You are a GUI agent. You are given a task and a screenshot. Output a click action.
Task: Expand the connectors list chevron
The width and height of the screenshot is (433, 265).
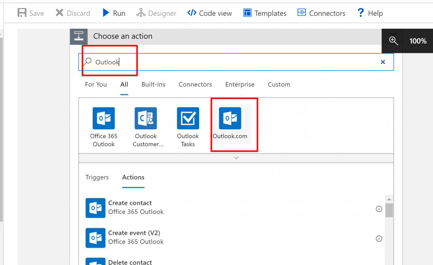[236, 158]
